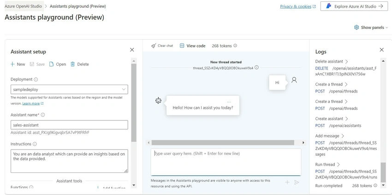Screen dimensions: 392x195
Task: Click the Logs scrollbar down arrow
Action: coord(383,185)
